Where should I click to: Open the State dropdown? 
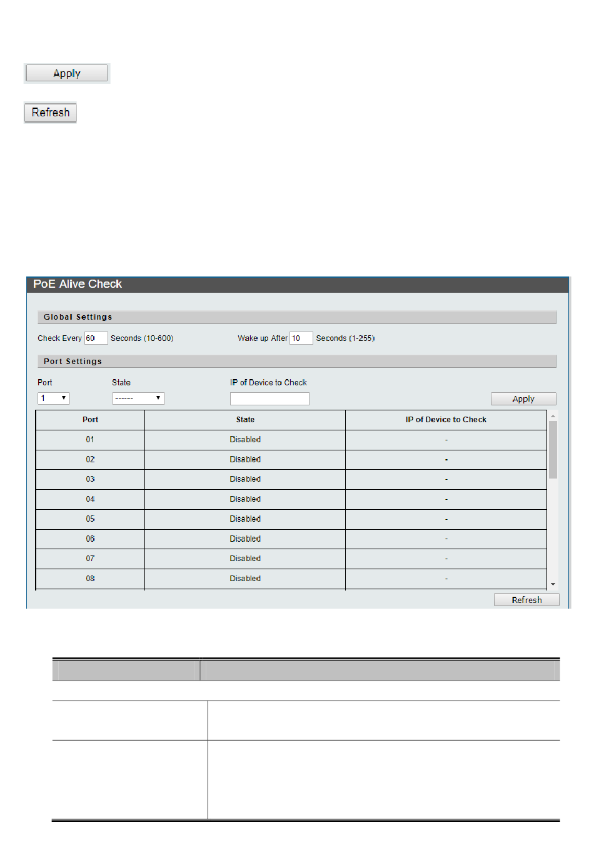click(x=138, y=398)
